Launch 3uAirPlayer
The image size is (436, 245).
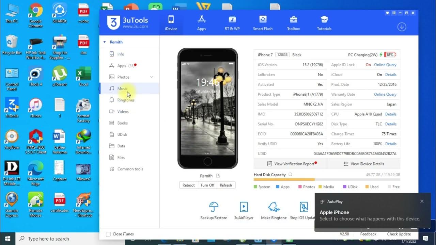point(244,211)
